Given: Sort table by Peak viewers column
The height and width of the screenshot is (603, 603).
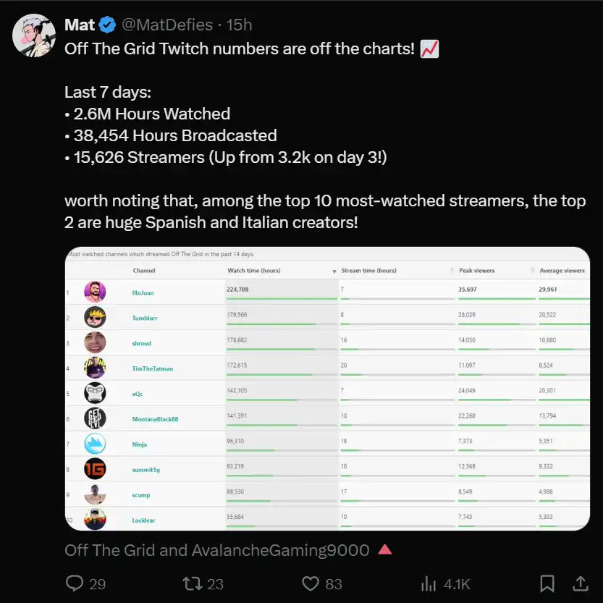Looking at the screenshot, I should (x=477, y=271).
